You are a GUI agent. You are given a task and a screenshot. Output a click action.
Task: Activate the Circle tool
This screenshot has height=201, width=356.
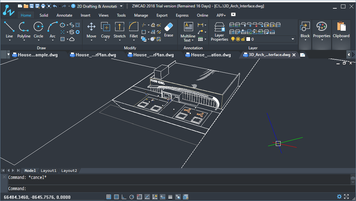click(x=38, y=29)
